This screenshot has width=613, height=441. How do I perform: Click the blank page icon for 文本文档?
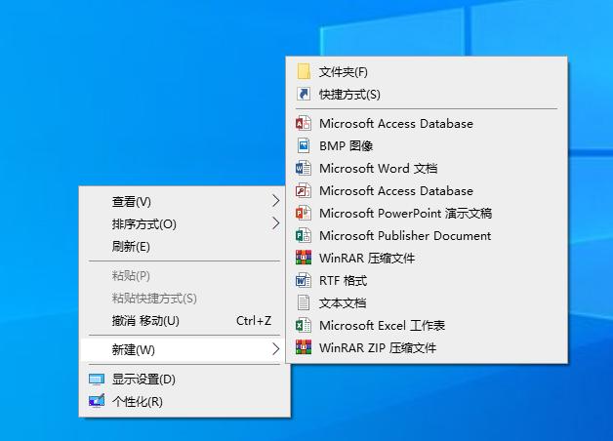pos(304,302)
